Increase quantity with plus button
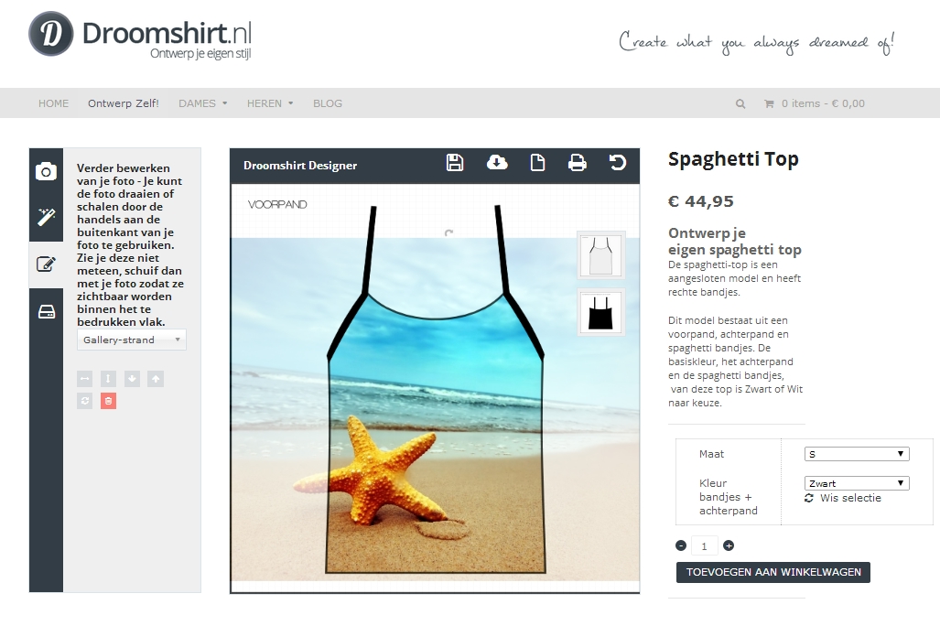The height and width of the screenshot is (626, 940). click(729, 545)
